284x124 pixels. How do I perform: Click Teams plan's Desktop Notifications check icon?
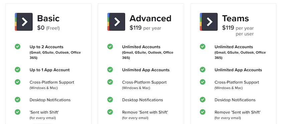[203, 100]
